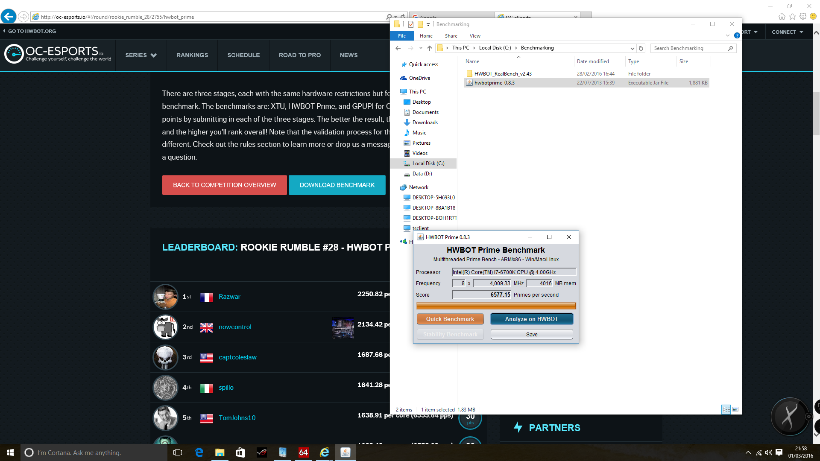Click the New Folder icon in Explorer title bar
The height and width of the screenshot is (461, 820).
[x=420, y=24]
